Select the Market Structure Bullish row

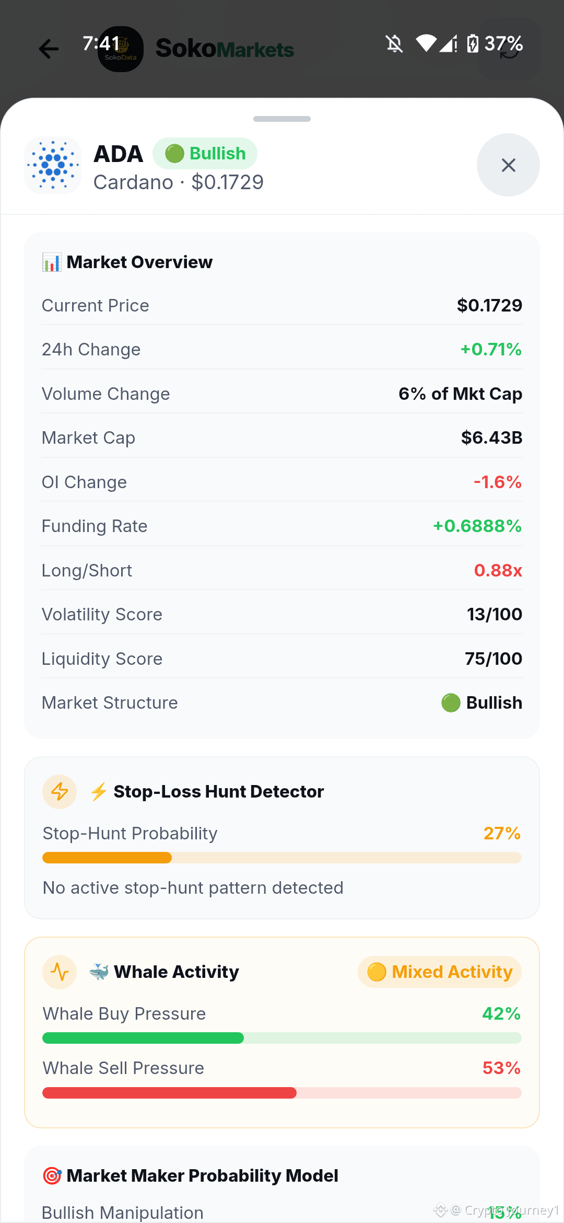tap(282, 703)
